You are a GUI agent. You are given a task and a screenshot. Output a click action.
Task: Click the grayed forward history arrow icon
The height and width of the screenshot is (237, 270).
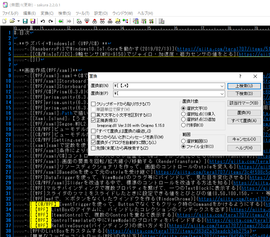click(x=69, y=21)
